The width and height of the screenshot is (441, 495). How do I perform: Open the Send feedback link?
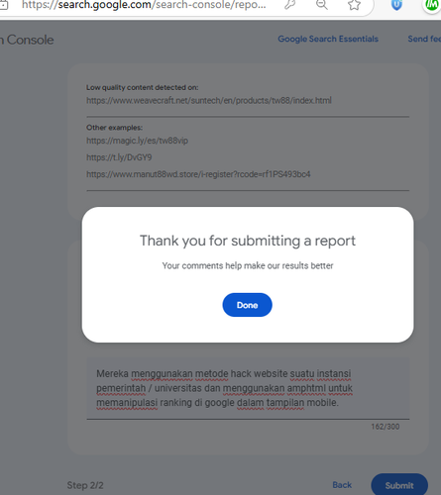[x=424, y=39]
